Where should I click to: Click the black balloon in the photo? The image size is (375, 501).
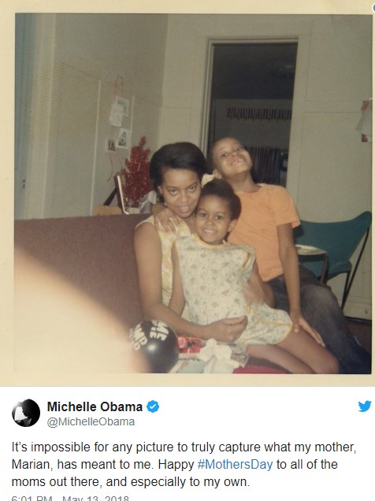[154, 344]
